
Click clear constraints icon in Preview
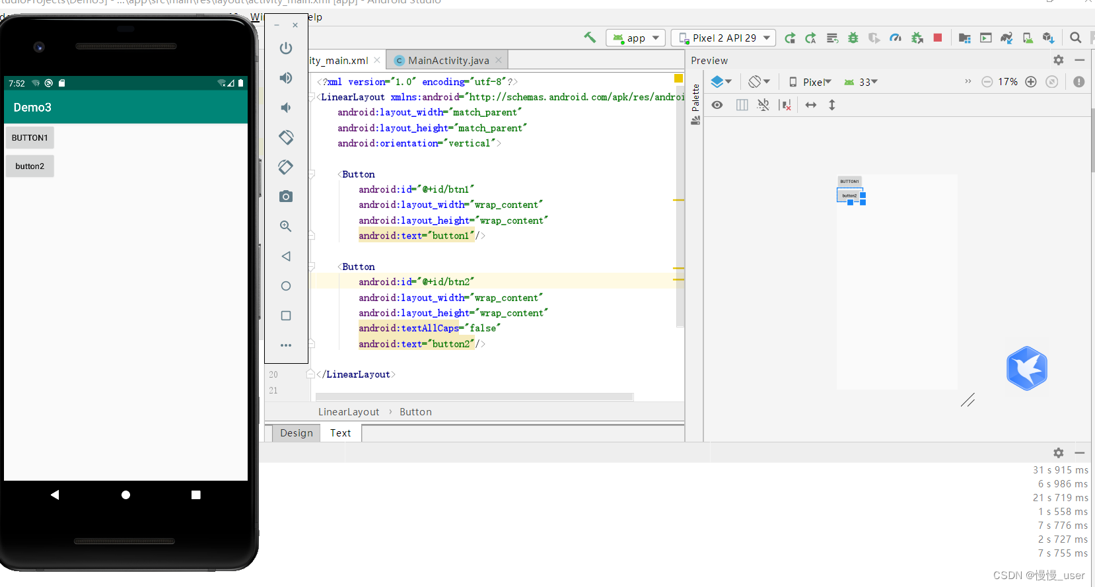pos(785,105)
